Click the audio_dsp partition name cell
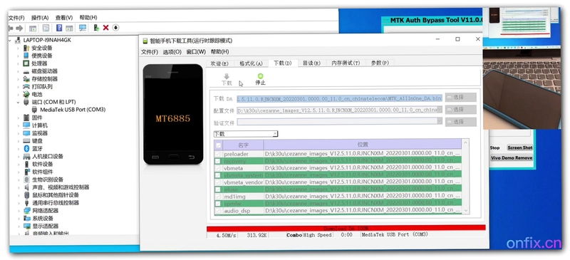Viewport: 570px width, 260px height. 243,211
